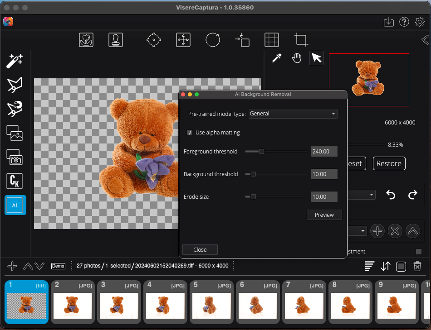
Task: Activate the crop tool in top toolbar
Action: 301,40
